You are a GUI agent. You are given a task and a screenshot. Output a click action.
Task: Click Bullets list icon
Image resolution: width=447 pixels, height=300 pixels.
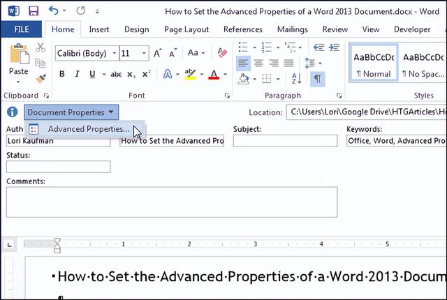pyautogui.click(x=243, y=47)
